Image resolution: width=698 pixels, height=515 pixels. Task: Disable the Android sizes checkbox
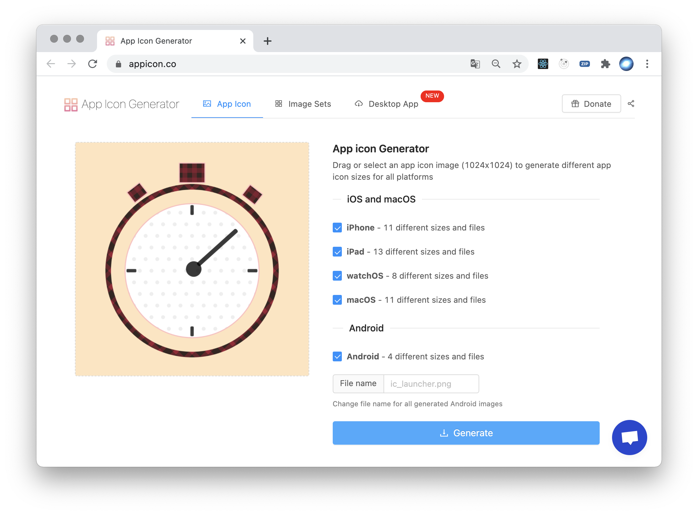(x=337, y=356)
